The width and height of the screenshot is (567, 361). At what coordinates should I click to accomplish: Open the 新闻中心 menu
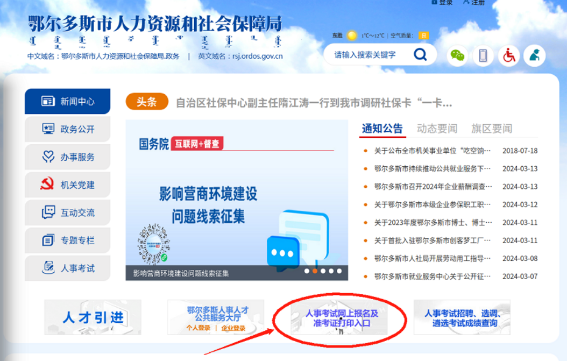pyautogui.click(x=67, y=101)
